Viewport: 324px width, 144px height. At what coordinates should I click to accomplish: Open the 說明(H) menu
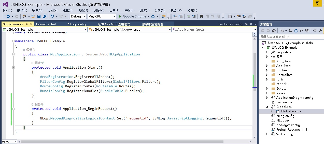[x=192, y=10]
